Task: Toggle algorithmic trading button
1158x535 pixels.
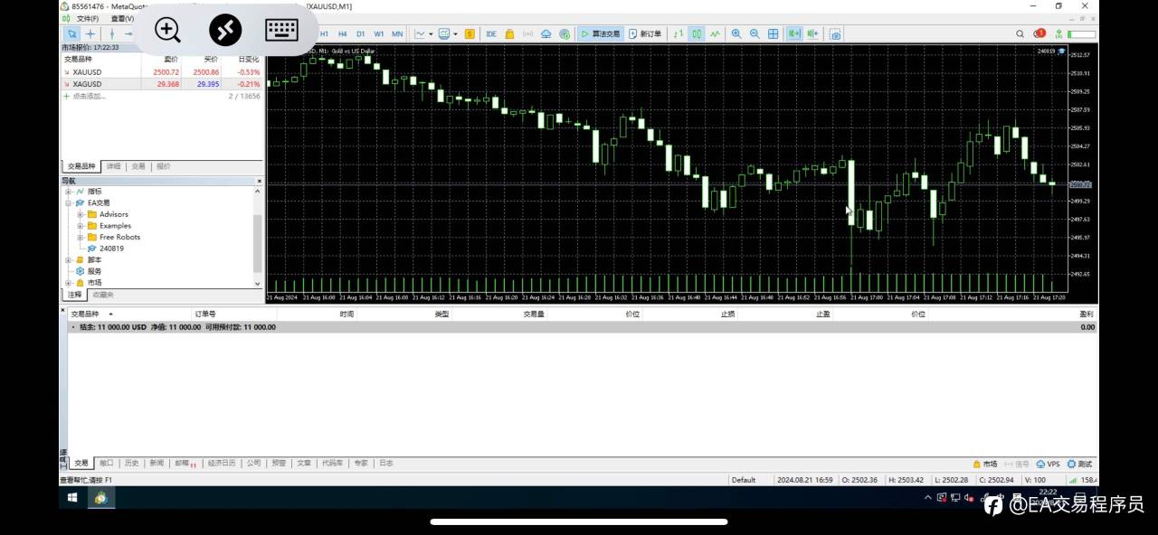Action: (600, 33)
